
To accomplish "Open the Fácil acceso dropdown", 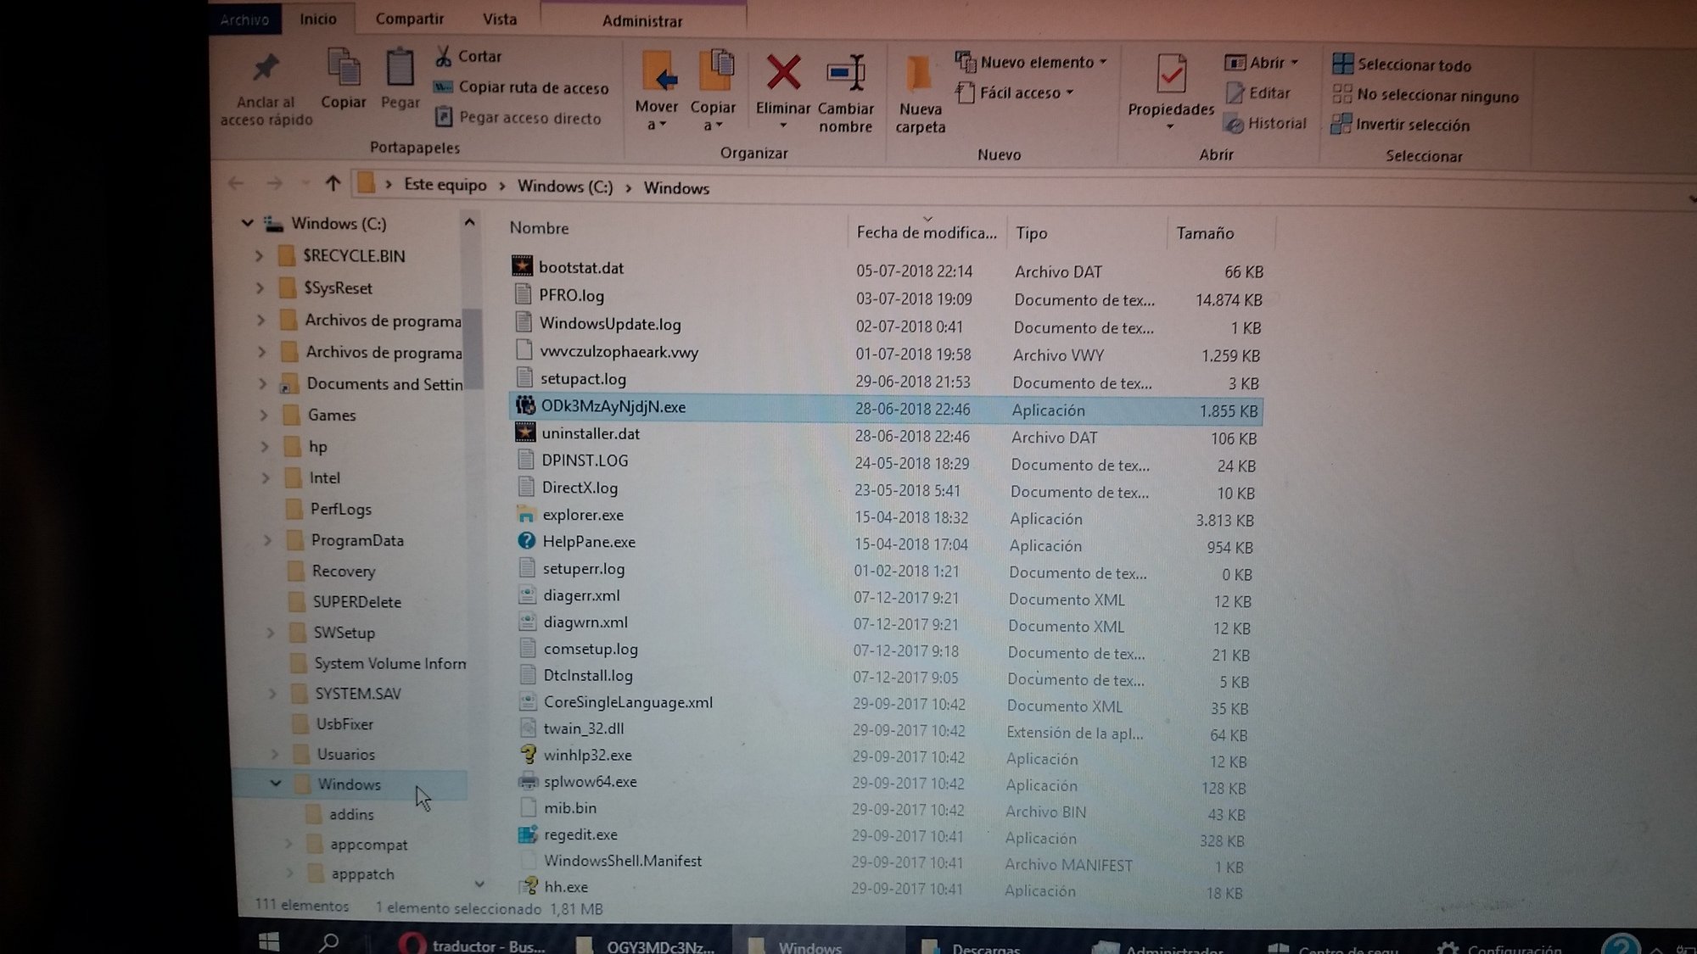I will 1015,92.
